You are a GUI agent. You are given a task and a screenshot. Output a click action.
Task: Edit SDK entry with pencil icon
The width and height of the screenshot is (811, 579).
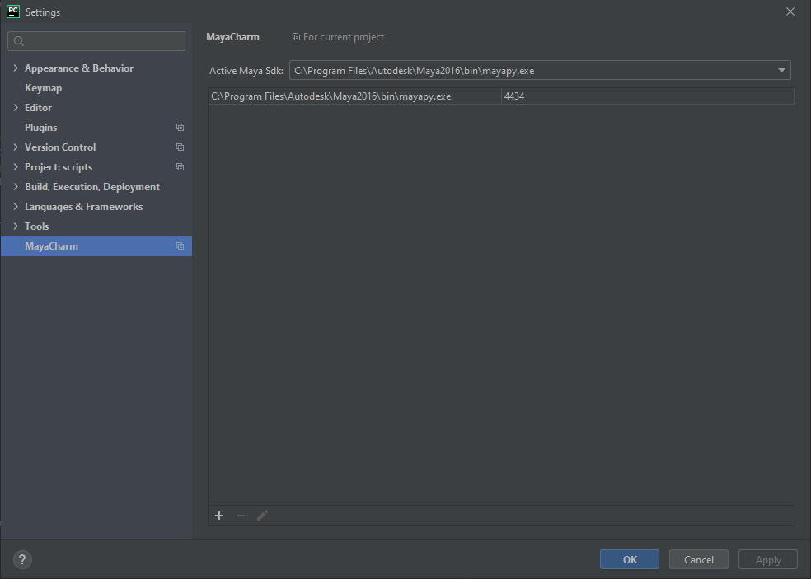(x=262, y=516)
